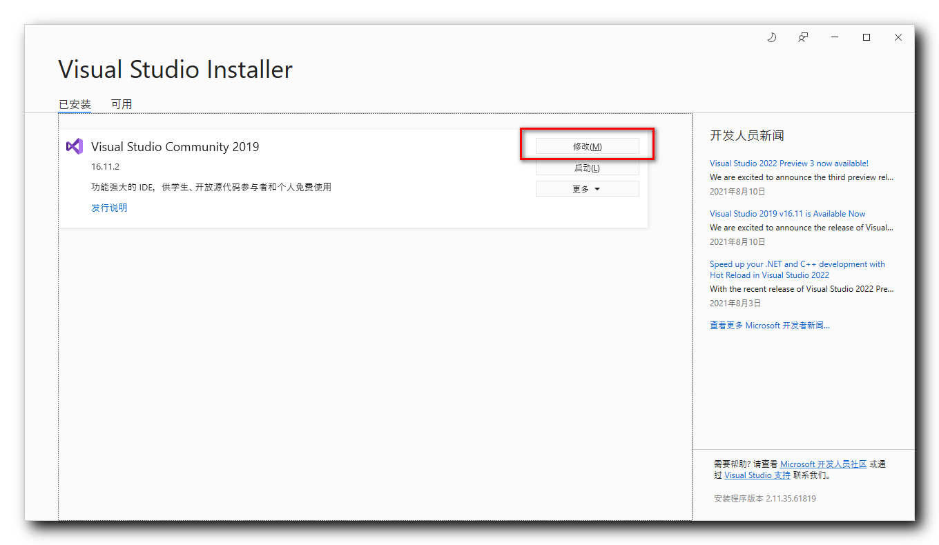
Task: Expand the 更多 dropdown
Action: [588, 189]
